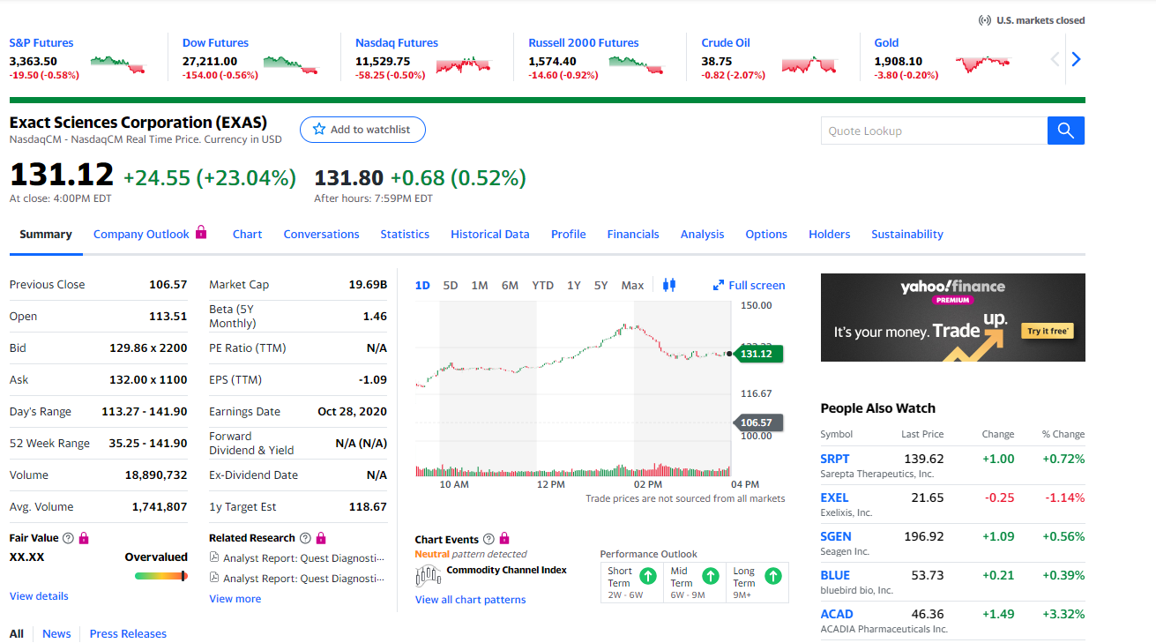
Task: Open the Historical Data tab
Action: 490,234
